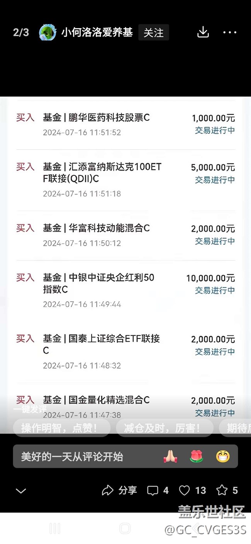Open the three-dot more options menu
Viewport: 251px width, 544px height.
(x=230, y=32)
